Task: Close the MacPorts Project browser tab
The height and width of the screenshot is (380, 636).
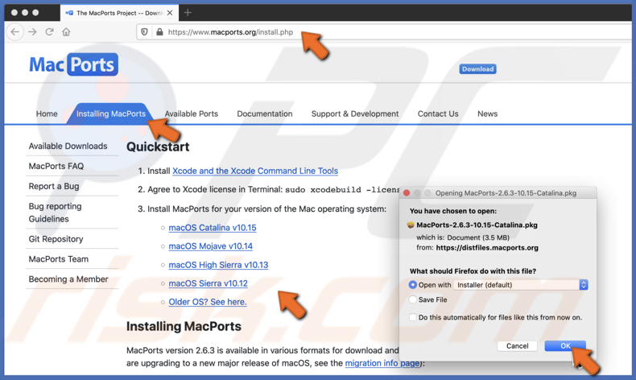Action: [x=170, y=13]
